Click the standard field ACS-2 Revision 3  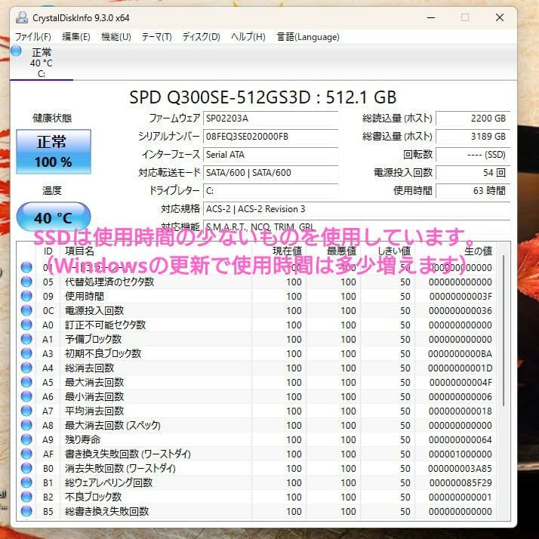point(356,209)
